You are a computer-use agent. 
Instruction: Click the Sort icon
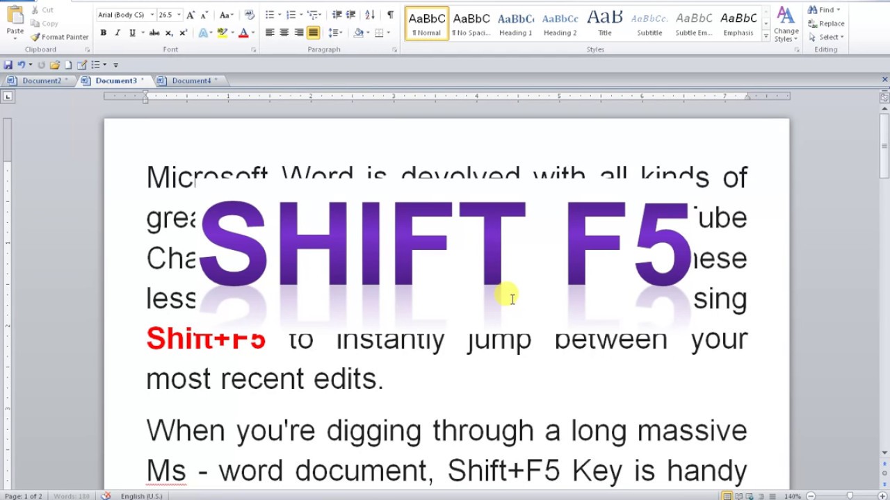(370, 15)
